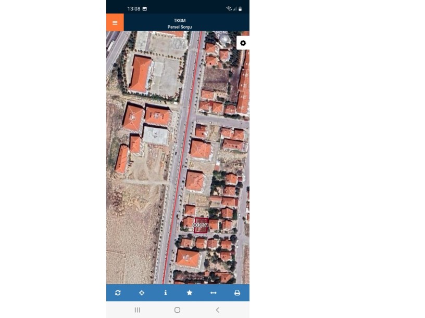The height and width of the screenshot is (318, 425).
Task: Open parcel info with the i icon
Action: tap(166, 293)
